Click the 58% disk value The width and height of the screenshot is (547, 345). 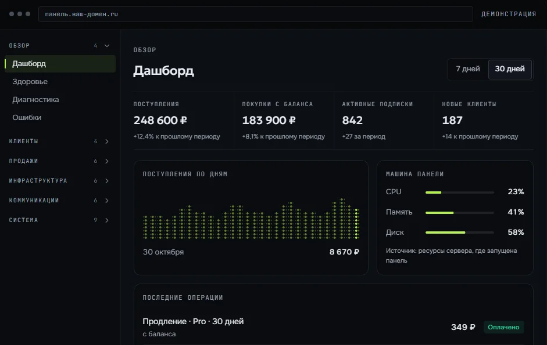[516, 232]
